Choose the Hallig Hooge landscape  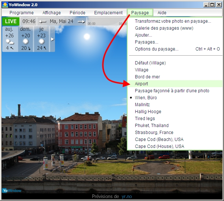[175, 112]
